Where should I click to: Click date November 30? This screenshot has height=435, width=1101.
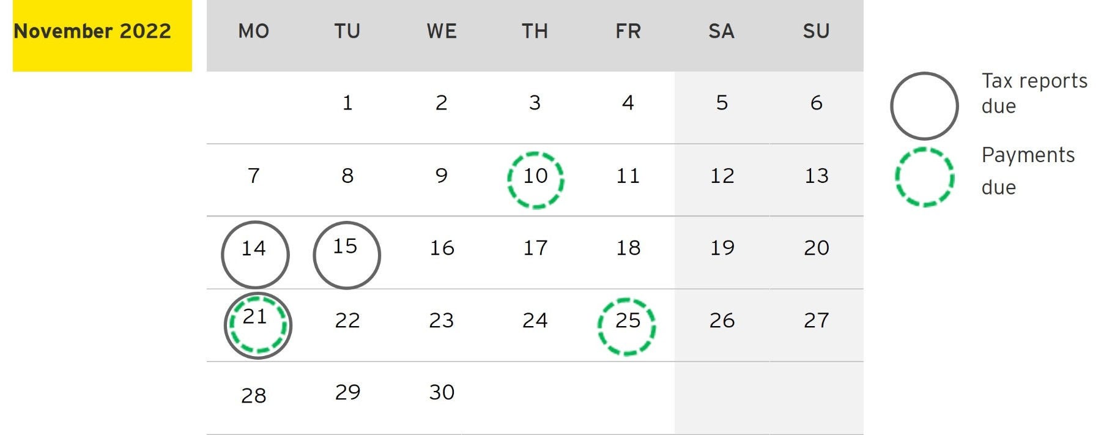click(x=442, y=392)
